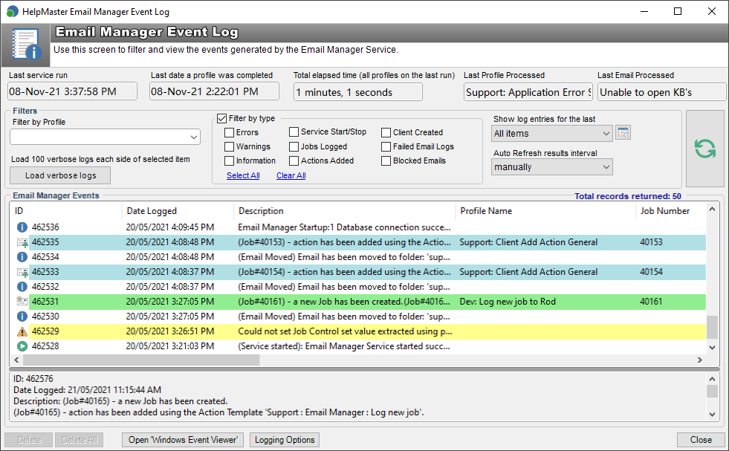Click the info icon for event 462536
The image size is (729, 451).
pos(22,227)
